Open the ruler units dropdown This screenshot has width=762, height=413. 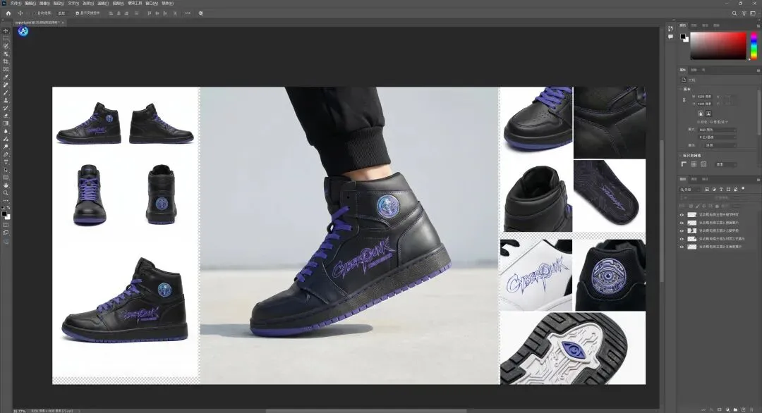(725, 164)
